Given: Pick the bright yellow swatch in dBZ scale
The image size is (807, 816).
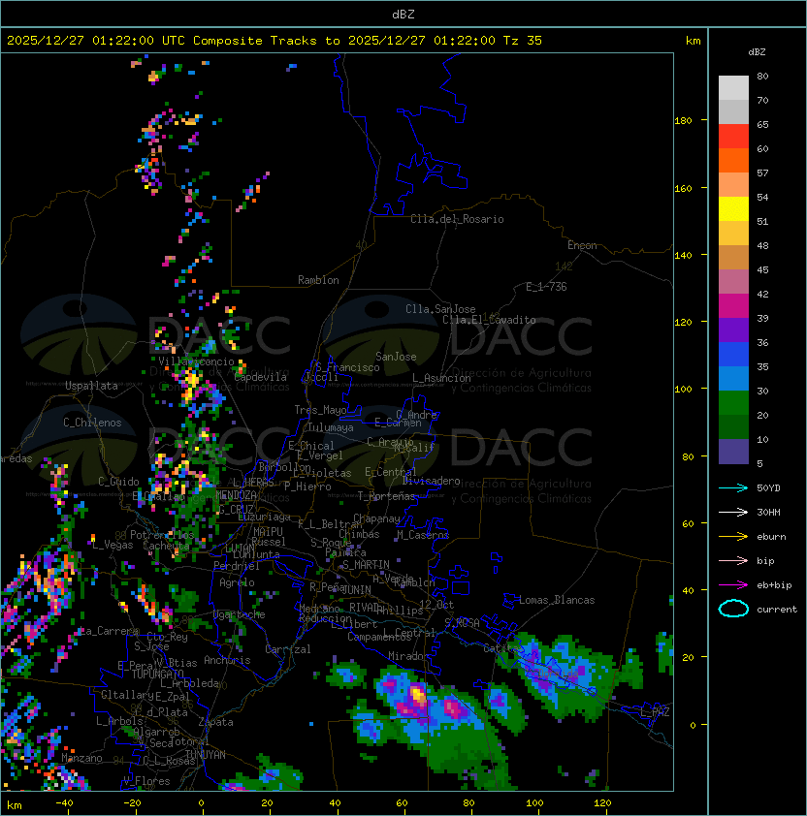Looking at the screenshot, I should [733, 209].
